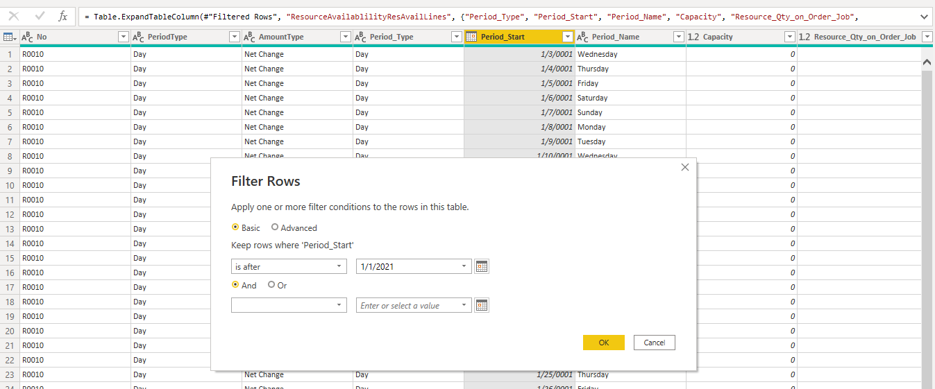
Task: Open the calendar picker for first condition
Action: 482,266
